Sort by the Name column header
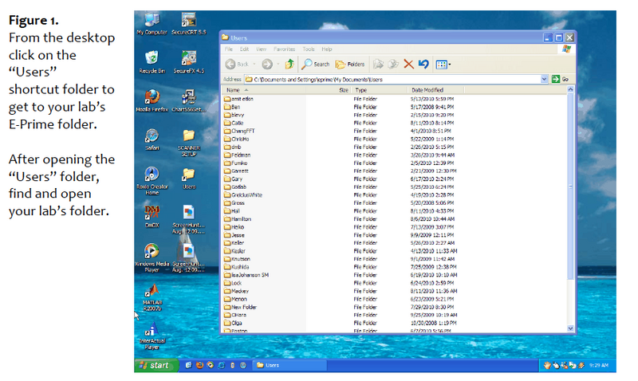Viewport: 638px width, 381px height. [x=264, y=90]
